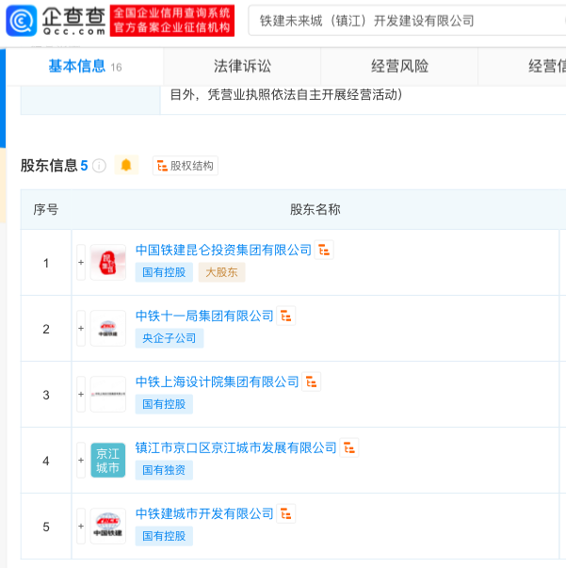Expand row for 中铁十一局集团
Viewport: 566px width, 568px height.
81,328
